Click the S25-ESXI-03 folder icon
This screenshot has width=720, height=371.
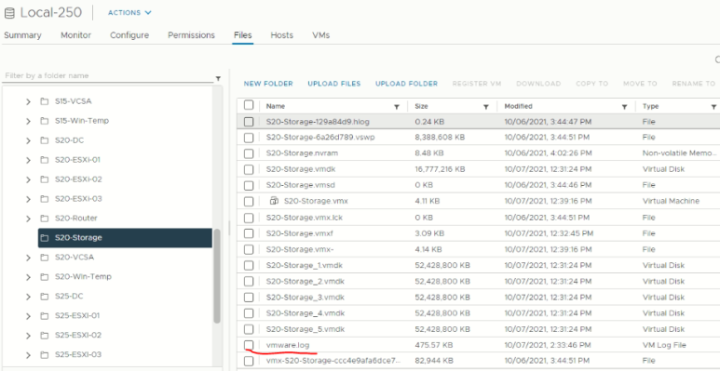[44, 355]
